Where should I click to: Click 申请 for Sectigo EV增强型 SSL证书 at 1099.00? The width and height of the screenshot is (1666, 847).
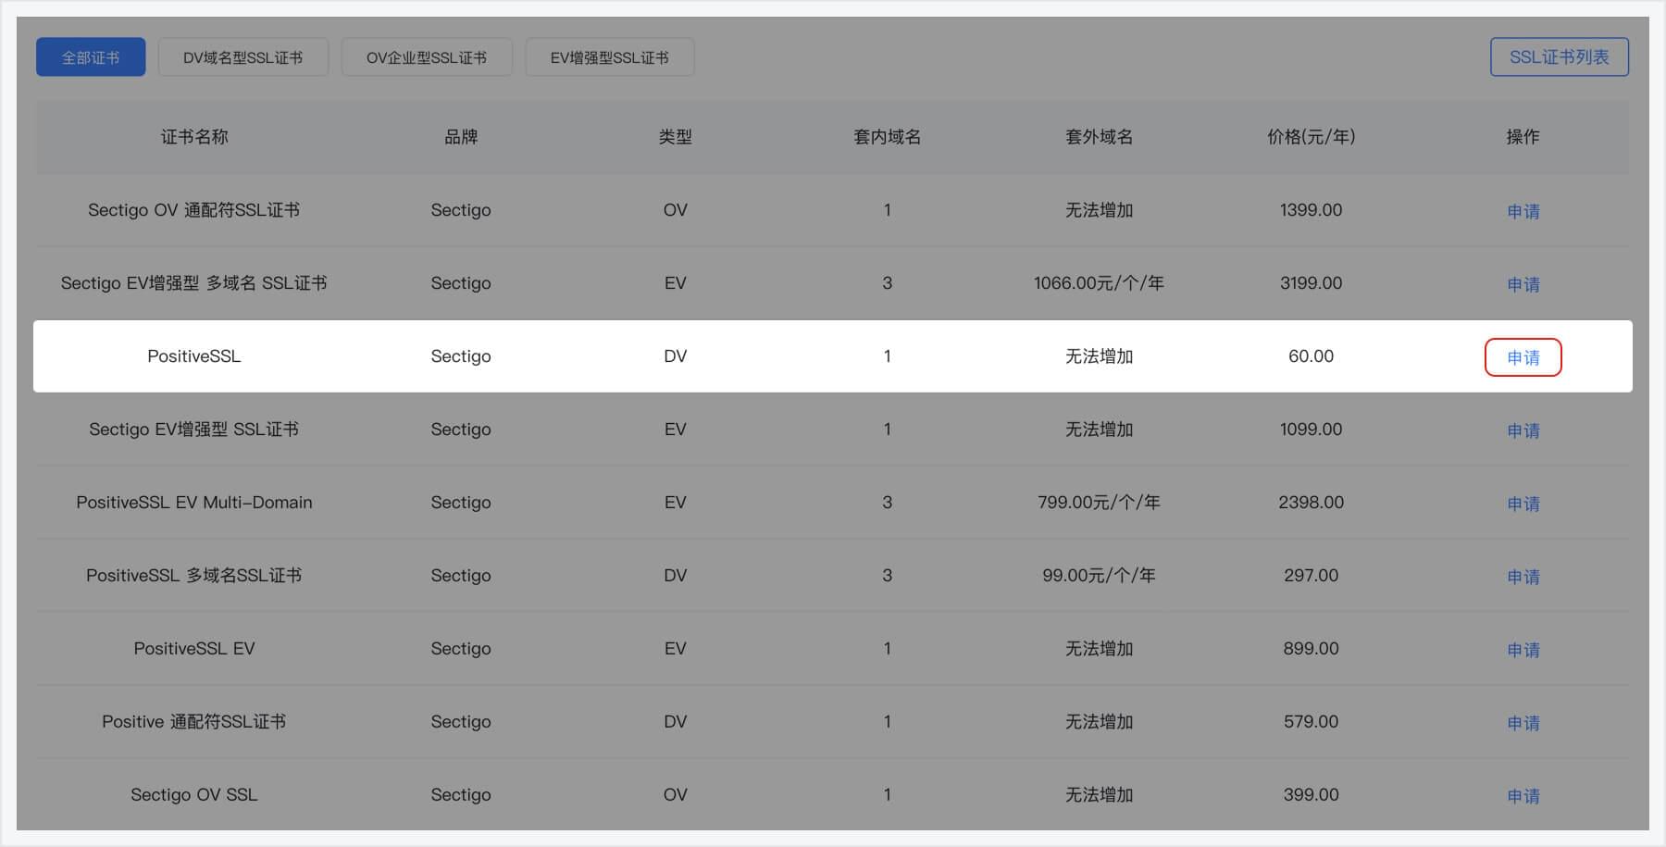click(1523, 430)
